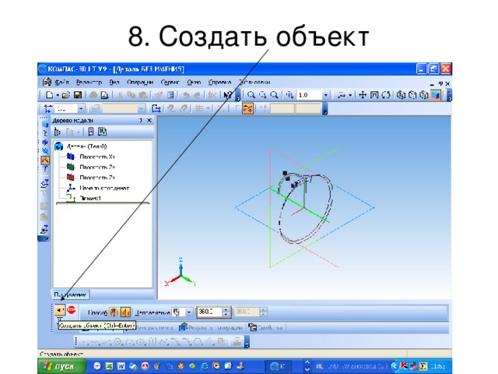Click the Zoom out magnifier icon
The image size is (498, 374).
pyautogui.click(x=274, y=95)
